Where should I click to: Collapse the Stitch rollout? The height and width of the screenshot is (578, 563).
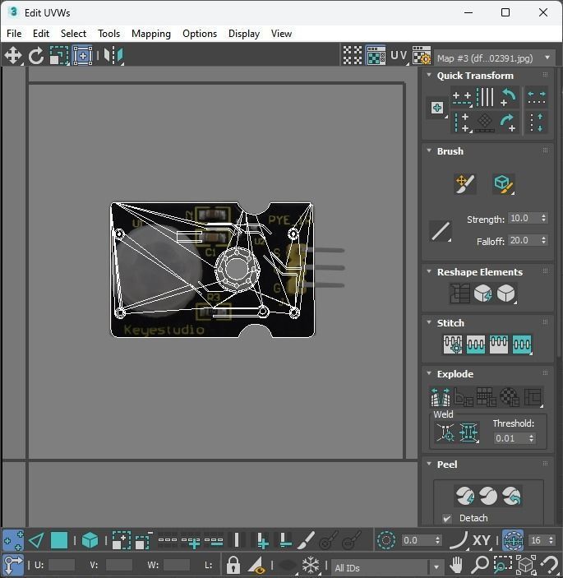pyautogui.click(x=429, y=322)
